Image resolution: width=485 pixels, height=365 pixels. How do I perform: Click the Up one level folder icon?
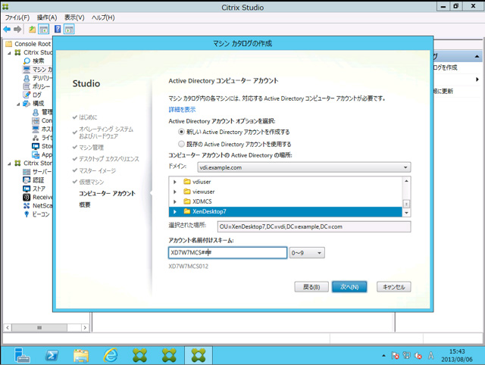32,30
